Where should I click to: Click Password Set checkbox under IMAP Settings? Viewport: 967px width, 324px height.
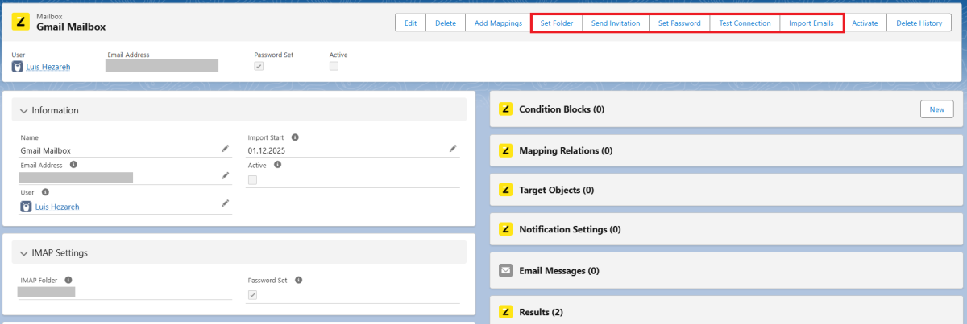(x=253, y=295)
